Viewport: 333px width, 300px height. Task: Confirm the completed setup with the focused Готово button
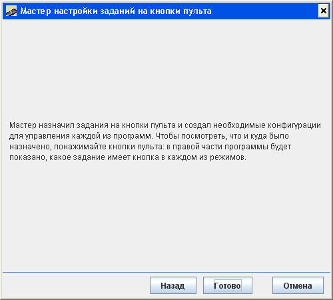point(228,285)
